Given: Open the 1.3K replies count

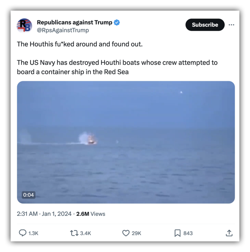Looking at the screenshot, I should click(x=33, y=233).
